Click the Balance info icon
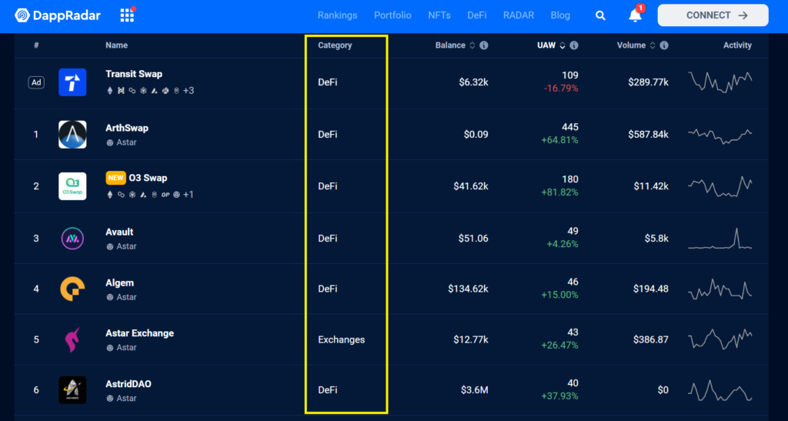This screenshot has width=788, height=421. point(483,45)
